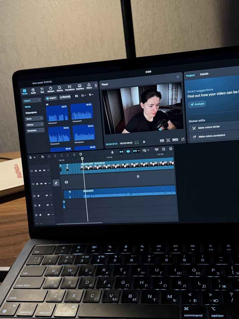Open more options for the Voiceover12 audio track
239x319 pixels.
tap(51, 195)
